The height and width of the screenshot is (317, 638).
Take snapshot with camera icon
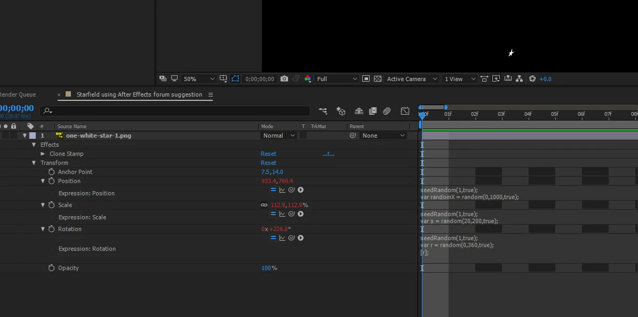click(x=284, y=78)
